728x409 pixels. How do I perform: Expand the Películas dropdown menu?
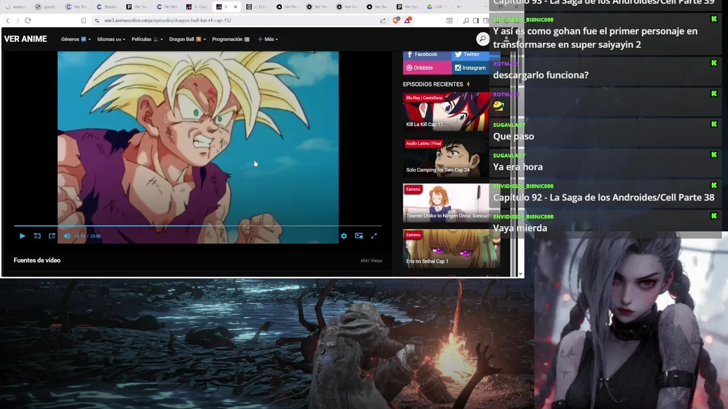coord(147,39)
